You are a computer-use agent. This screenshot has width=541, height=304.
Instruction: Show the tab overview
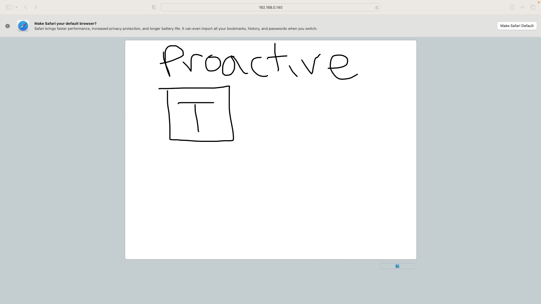pos(533,7)
